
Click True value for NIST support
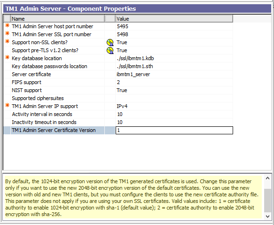coord(122,90)
